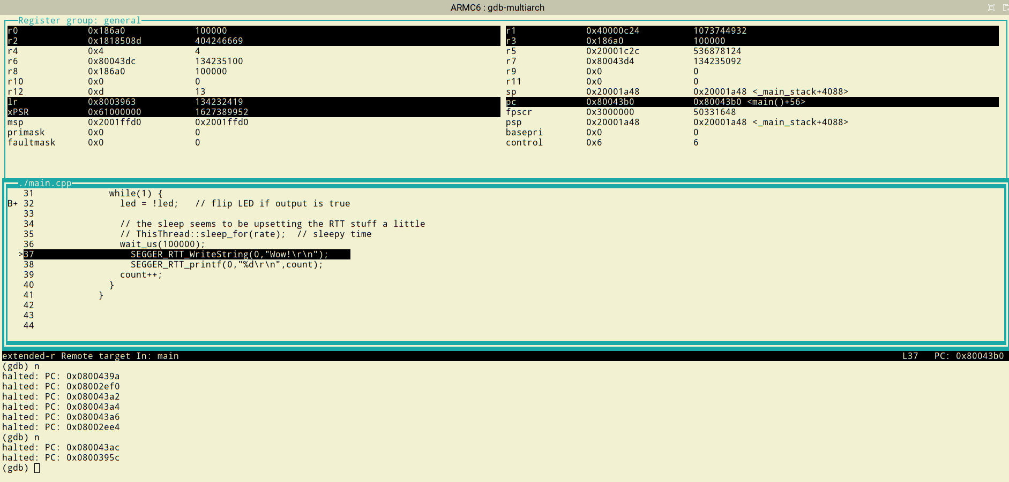
Task: Select the highlighted pc register row
Action: 751,102
